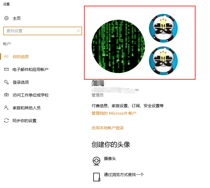
Task: Open 登录选项 settings page
Action: coord(21,82)
